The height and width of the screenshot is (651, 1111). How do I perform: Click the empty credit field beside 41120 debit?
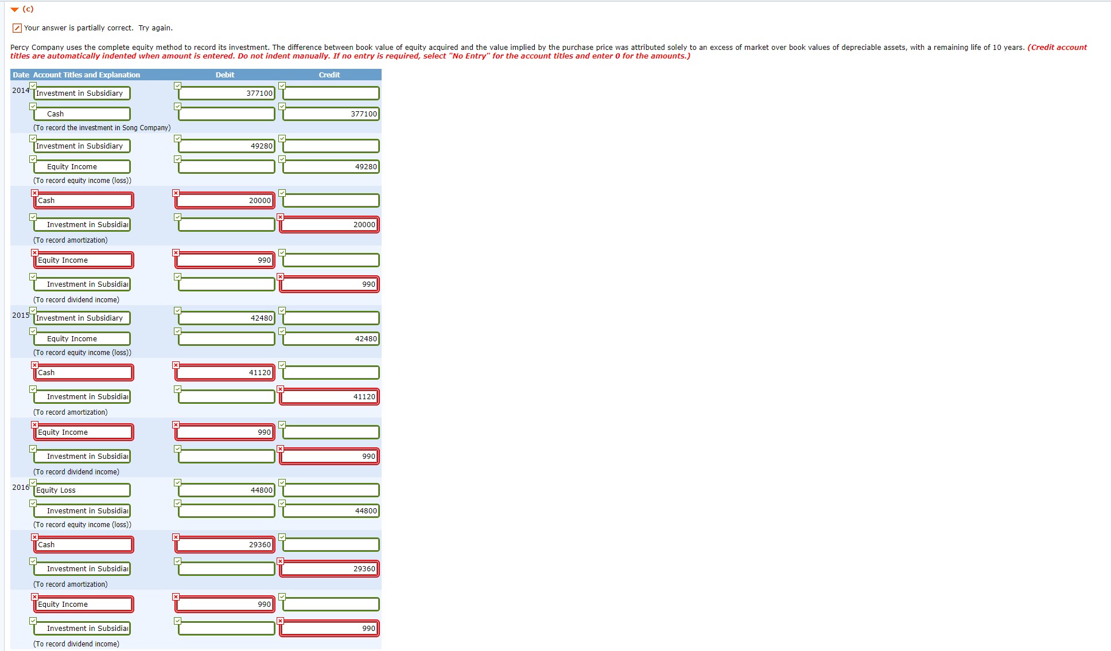click(331, 373)
